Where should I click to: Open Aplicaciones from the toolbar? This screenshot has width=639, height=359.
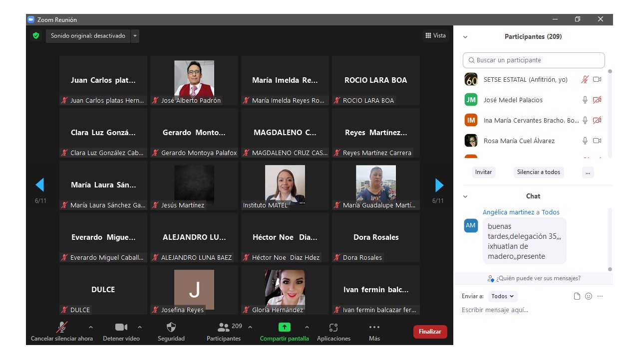click(333, 328)
